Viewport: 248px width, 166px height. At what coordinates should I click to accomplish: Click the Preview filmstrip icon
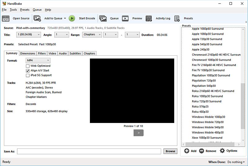click(125, 19)
